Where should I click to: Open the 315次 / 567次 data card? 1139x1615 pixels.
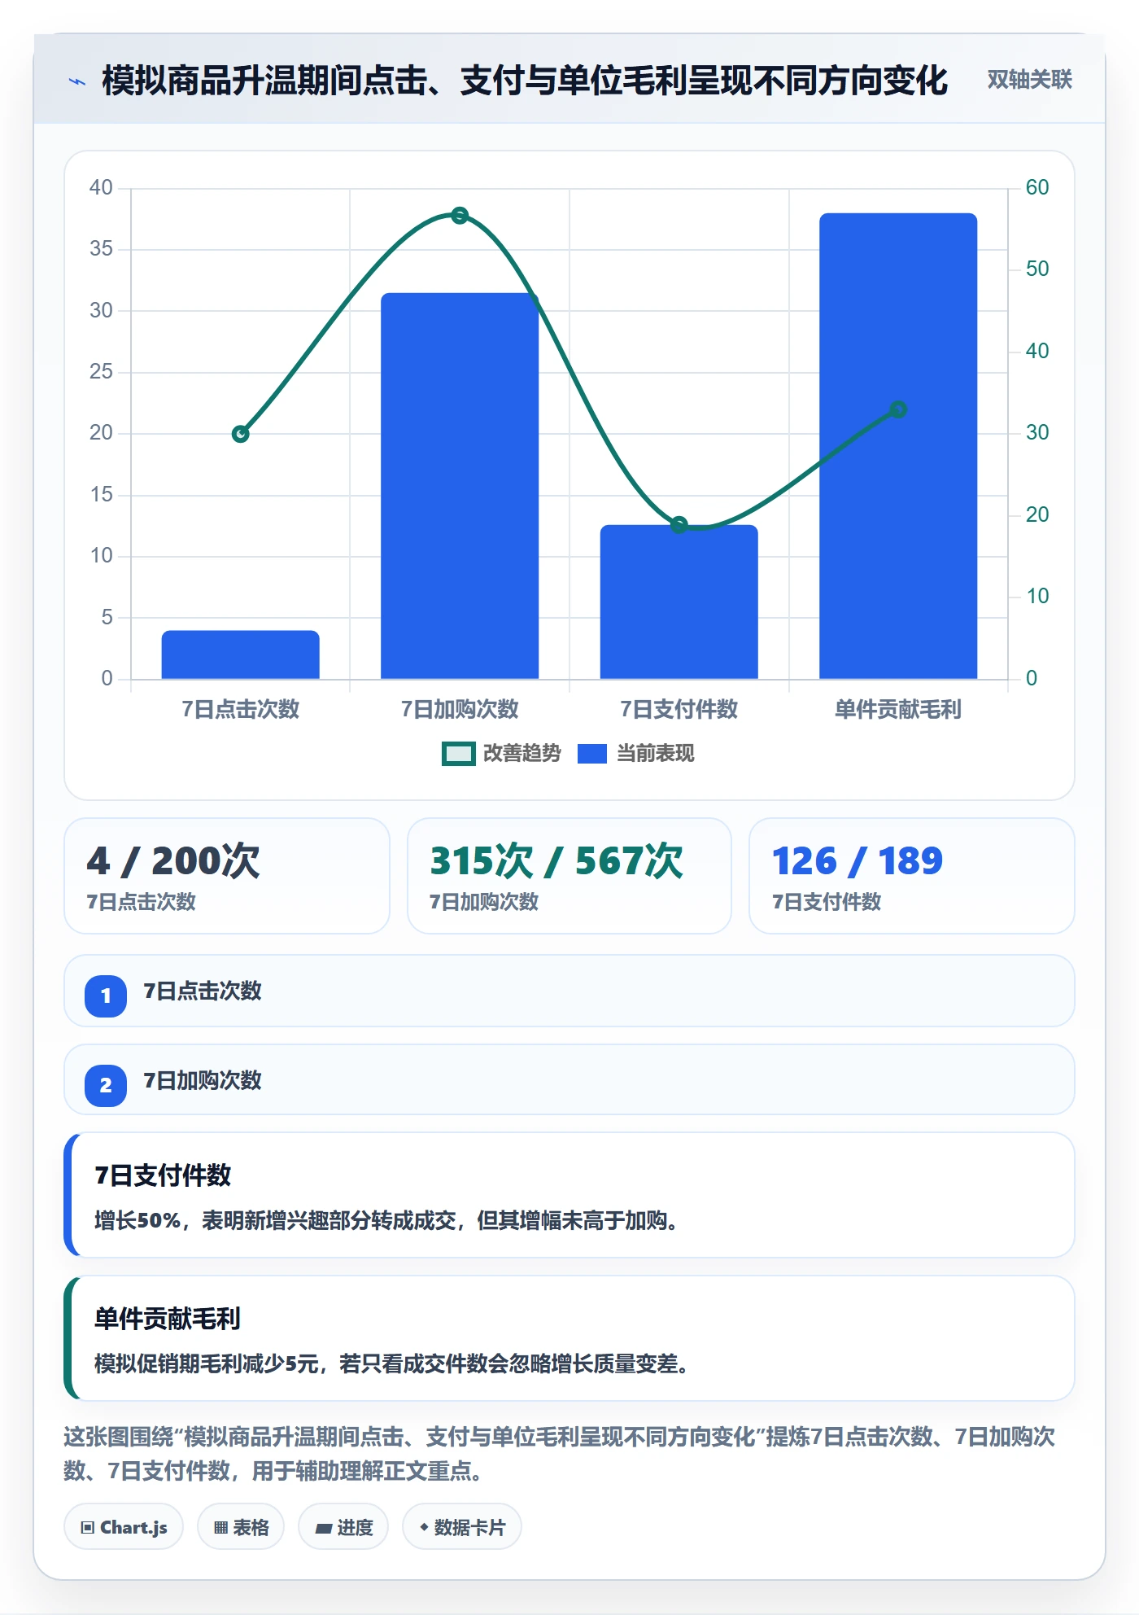click(569, 876)
